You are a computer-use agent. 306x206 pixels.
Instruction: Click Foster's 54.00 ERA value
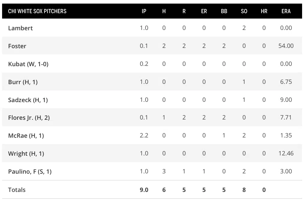coord(286,46)
